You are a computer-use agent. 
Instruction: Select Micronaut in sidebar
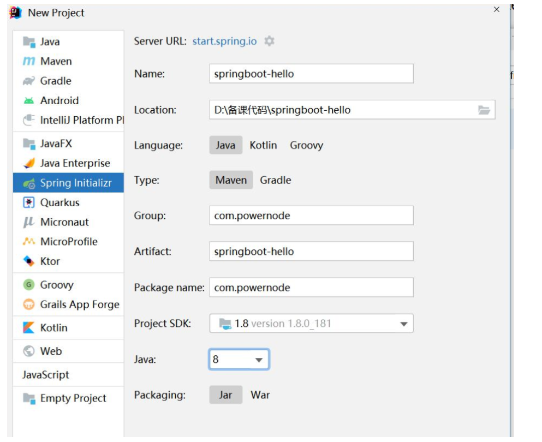(68, 222)
